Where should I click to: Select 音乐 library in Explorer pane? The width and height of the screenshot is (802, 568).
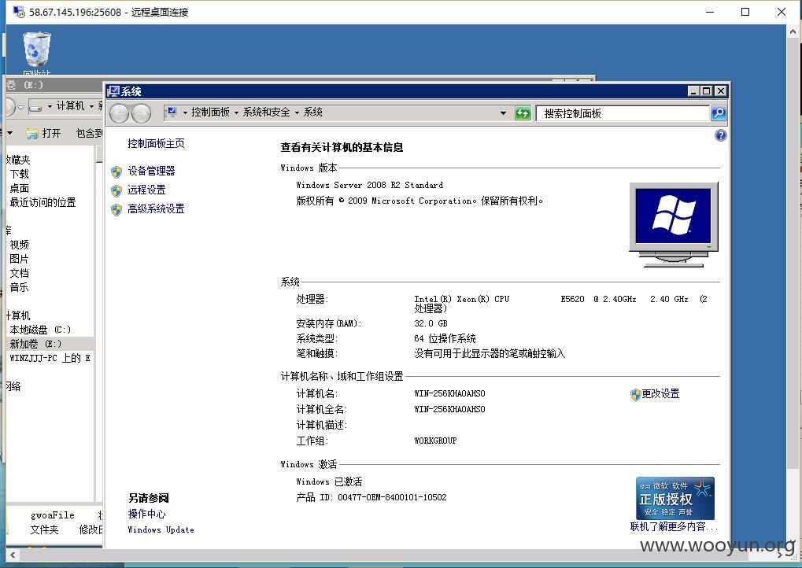coord(20,287)
